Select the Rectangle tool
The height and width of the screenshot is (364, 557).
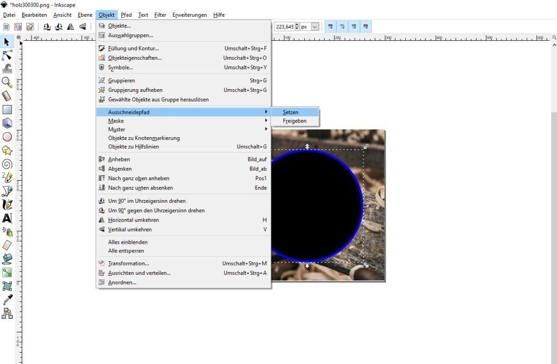(7, 109)
